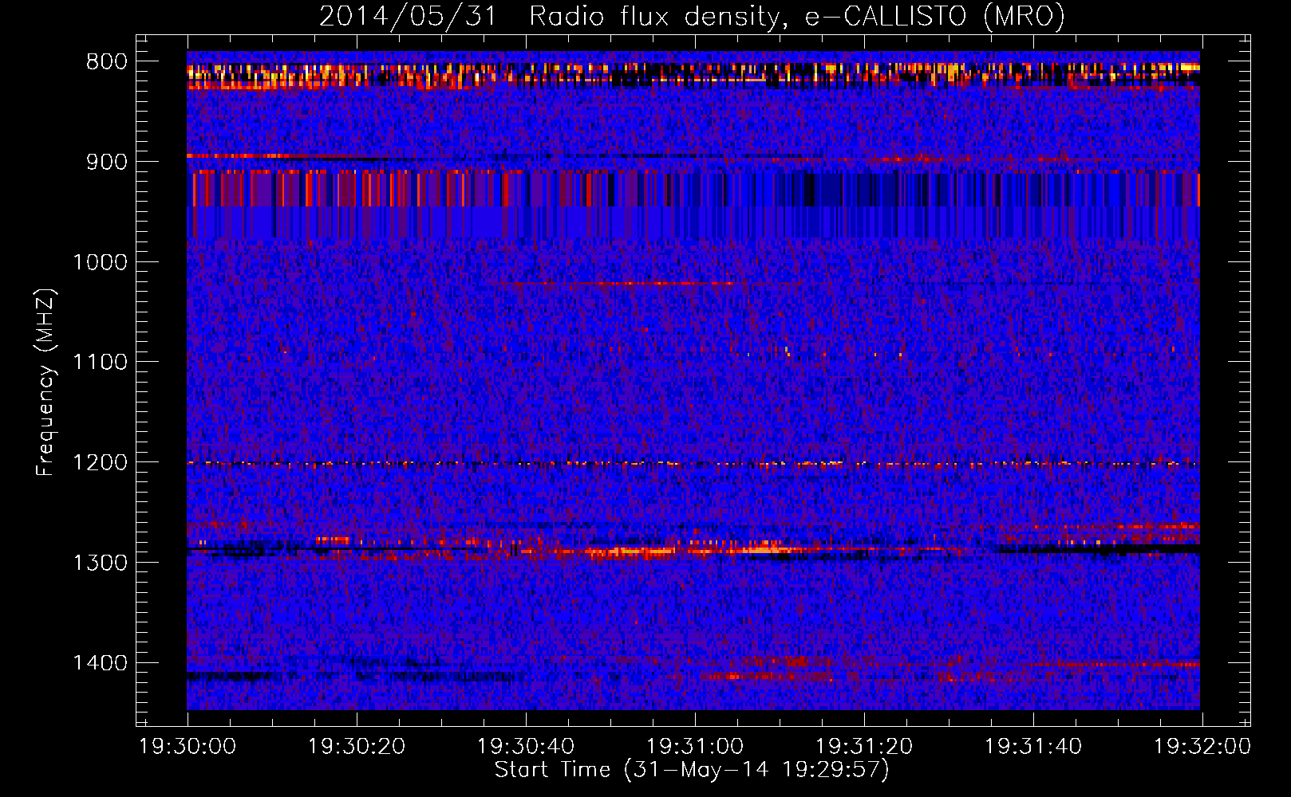Click the 1300 frequency tick label
Image resolution: width=1291 pixels, height=797 pixels.
tap(100, 563)
